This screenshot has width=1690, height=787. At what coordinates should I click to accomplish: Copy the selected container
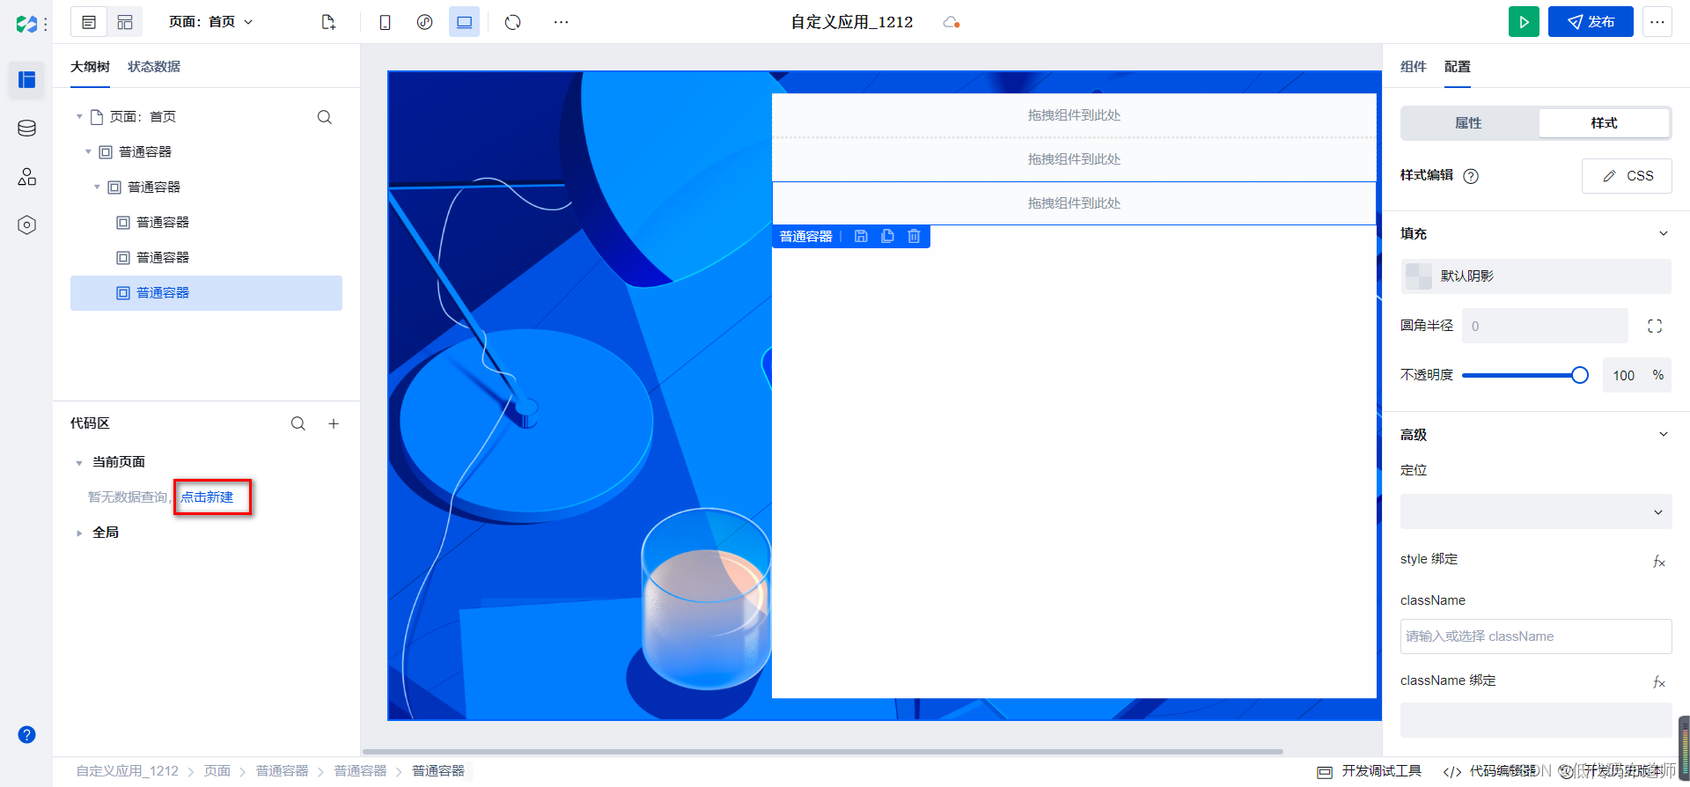887,236
